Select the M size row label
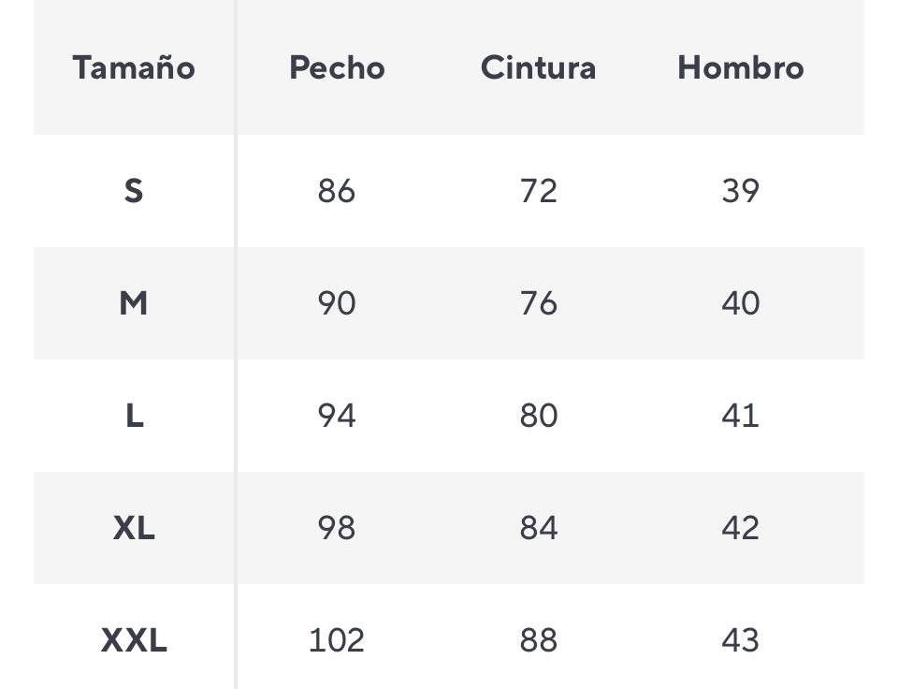 coord(134,303)
